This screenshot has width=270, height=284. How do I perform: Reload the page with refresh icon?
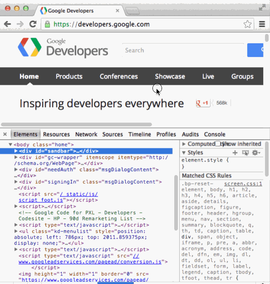pos(33,24)
